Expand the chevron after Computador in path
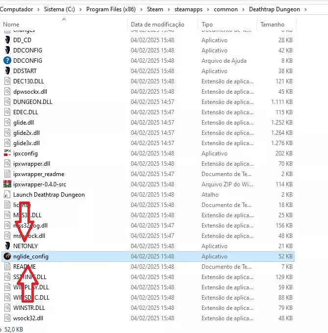The width and height of the screenshot is (328, 333). pos(38,9)
